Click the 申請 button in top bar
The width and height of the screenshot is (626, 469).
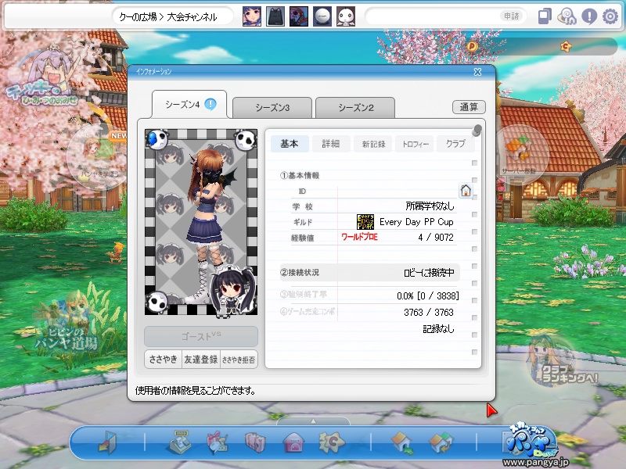click(x=511, y=16)
